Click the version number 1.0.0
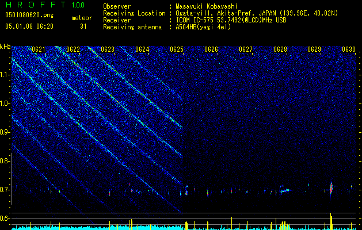 coord(78,5)
